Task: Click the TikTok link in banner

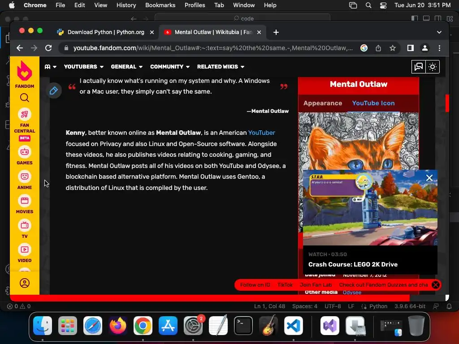Action: 285,285
